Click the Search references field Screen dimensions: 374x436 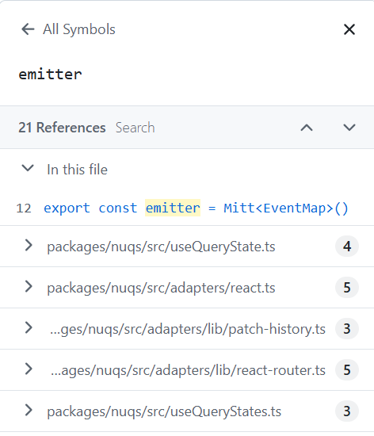(135, 128)
